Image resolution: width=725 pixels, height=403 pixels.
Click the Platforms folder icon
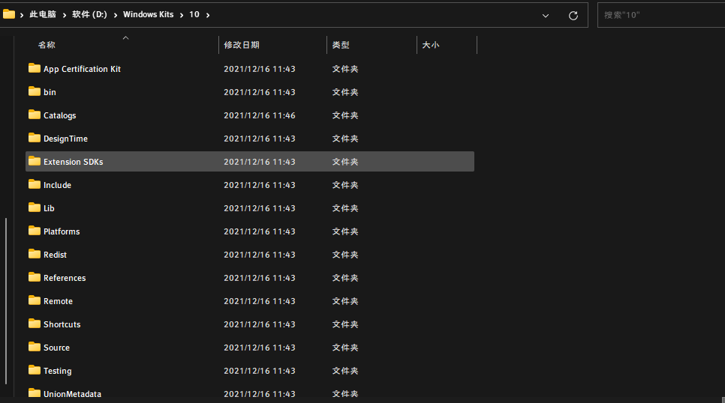(35, 231)
